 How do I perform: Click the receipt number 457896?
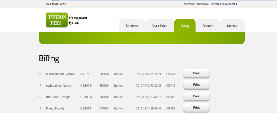coord(171,108)
